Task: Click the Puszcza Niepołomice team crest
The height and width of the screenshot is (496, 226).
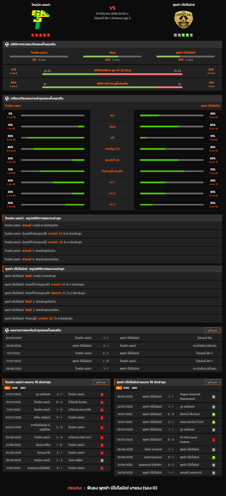Action: point(184,20)
